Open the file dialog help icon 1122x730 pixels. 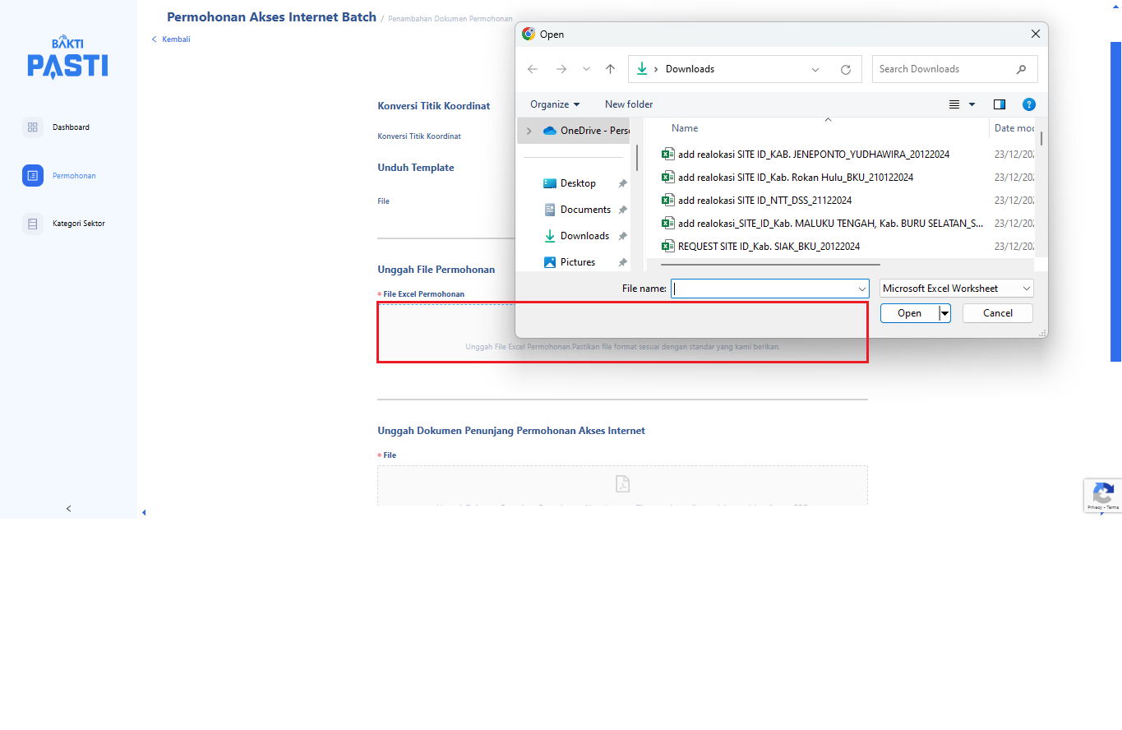point(1028,104)
